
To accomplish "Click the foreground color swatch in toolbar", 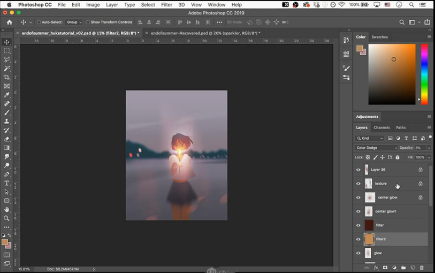I will (5, 242).
